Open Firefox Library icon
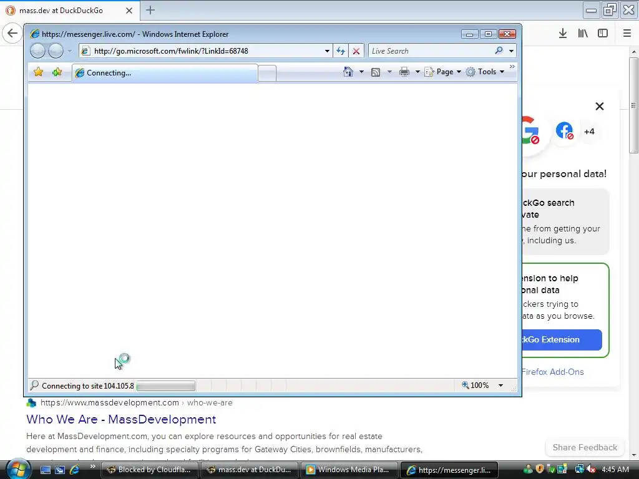The image size is (639, 479). point(583,34)
